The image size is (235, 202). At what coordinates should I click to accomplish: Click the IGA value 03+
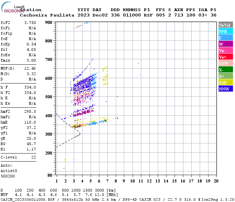[x=203, y=15]
